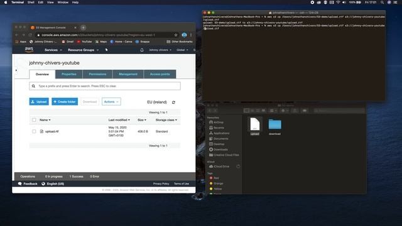Open the browser profile avatar icon
This screenshot has width=402, height=226.
pos(184,35)
